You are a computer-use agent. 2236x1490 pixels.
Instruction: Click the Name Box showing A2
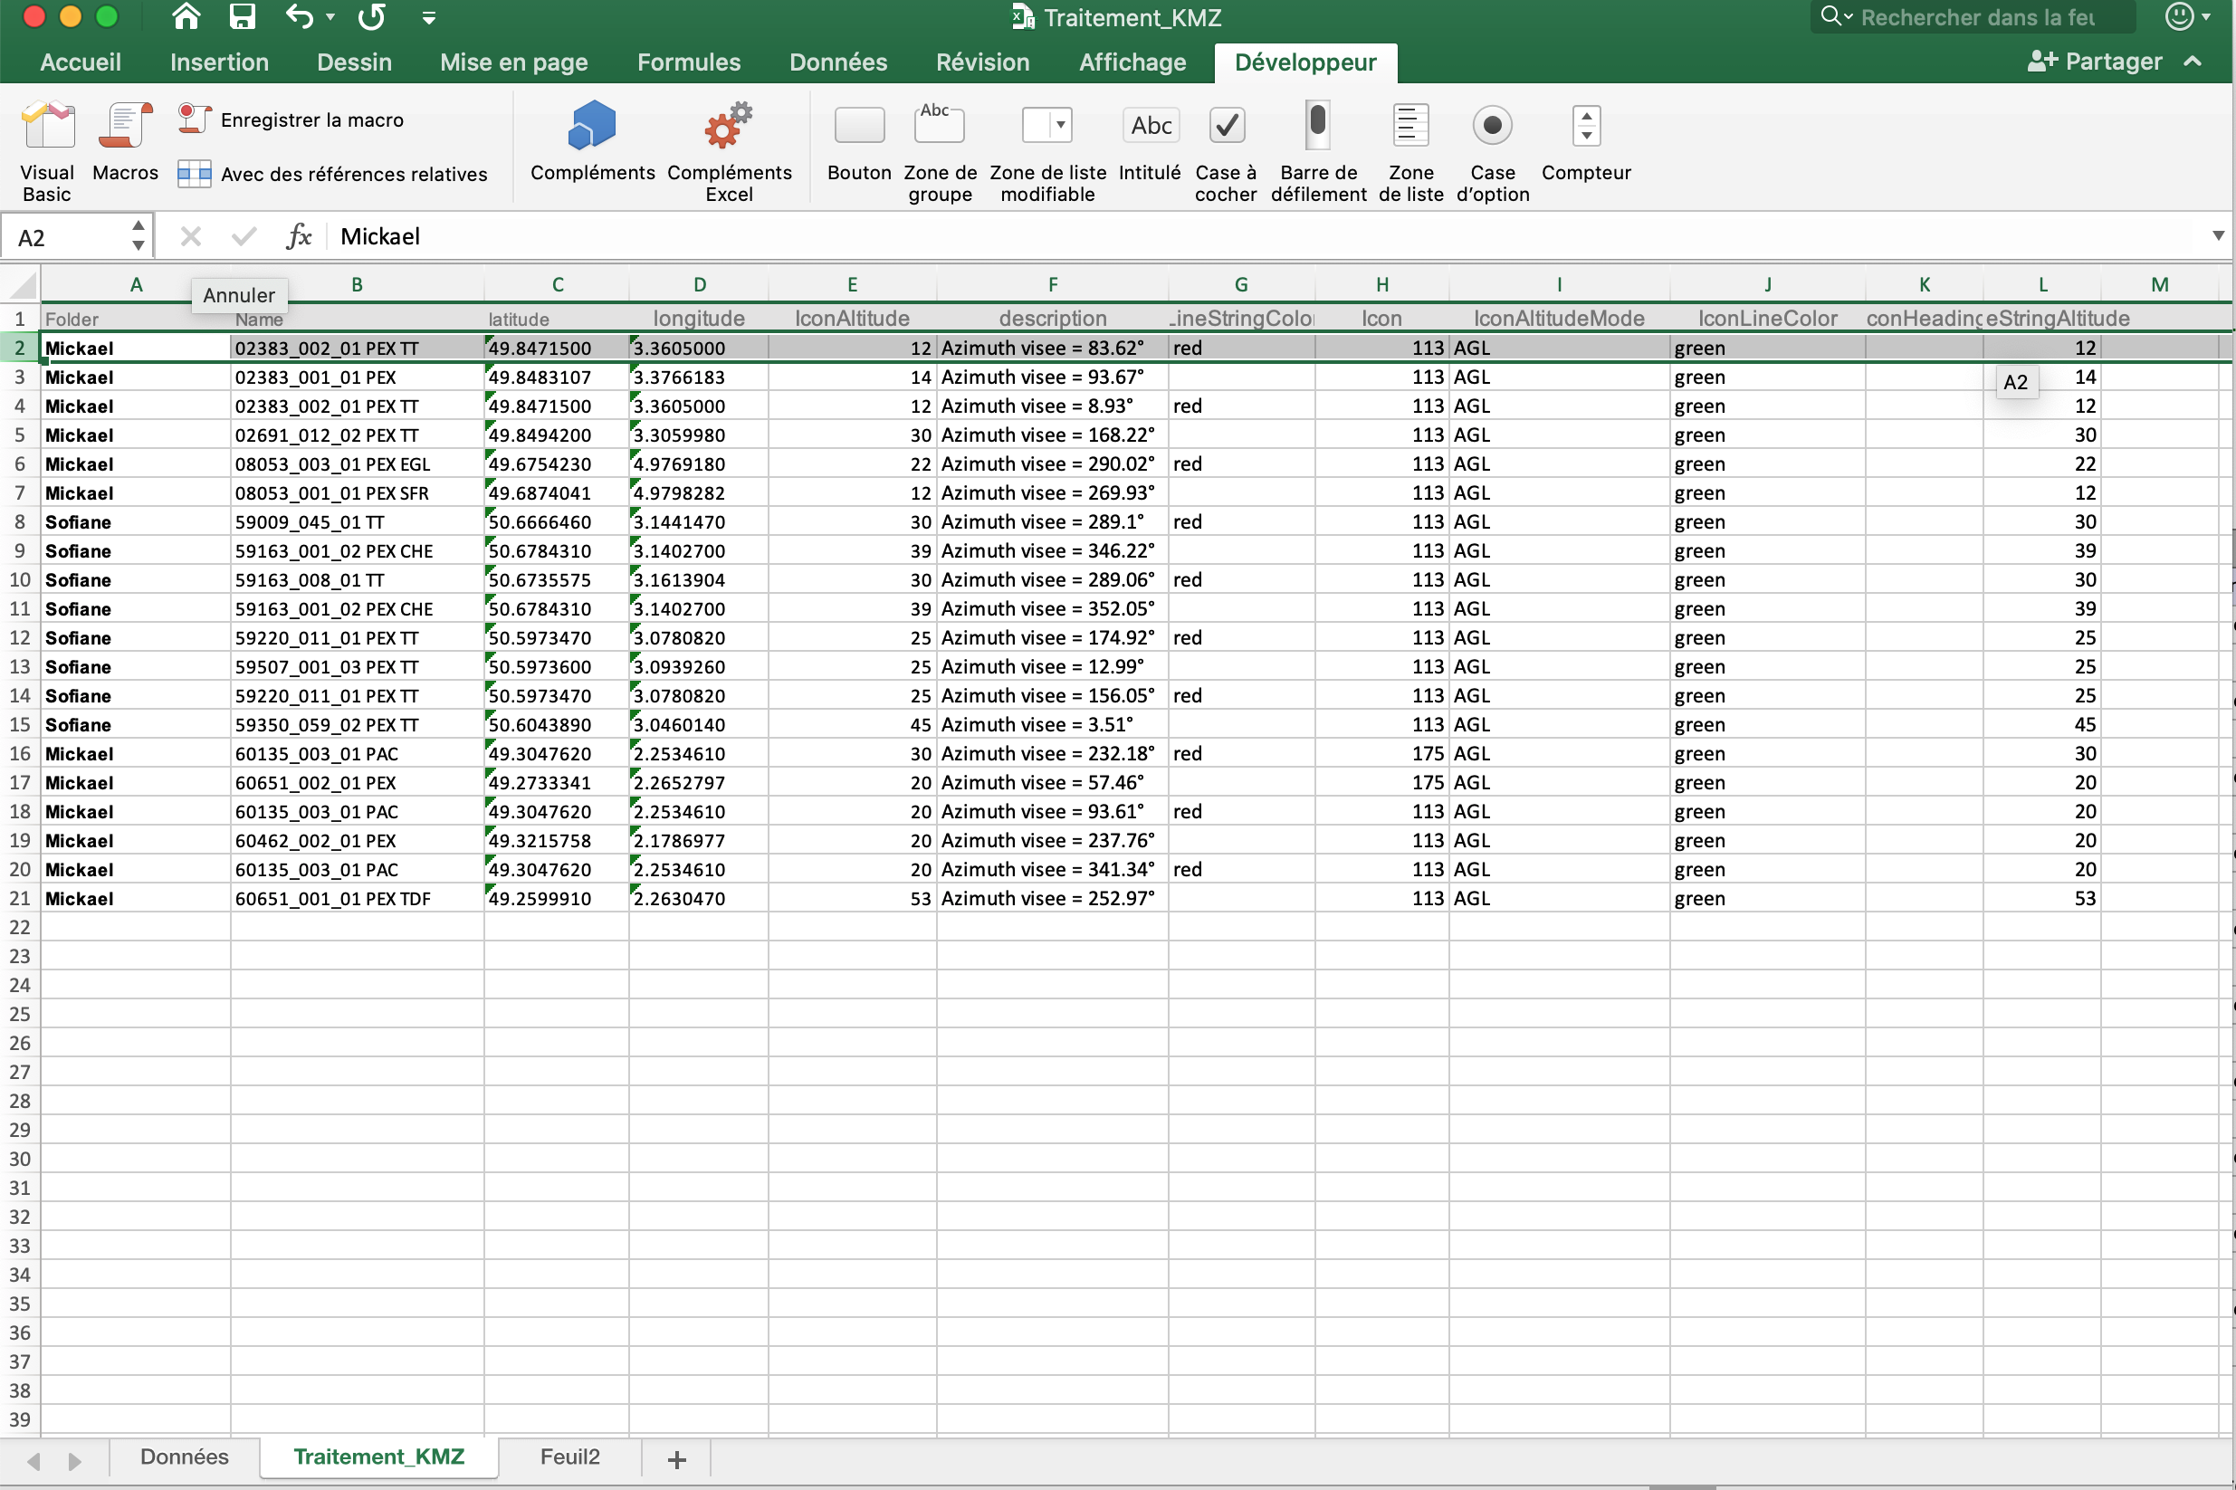[x=64, y=236]
